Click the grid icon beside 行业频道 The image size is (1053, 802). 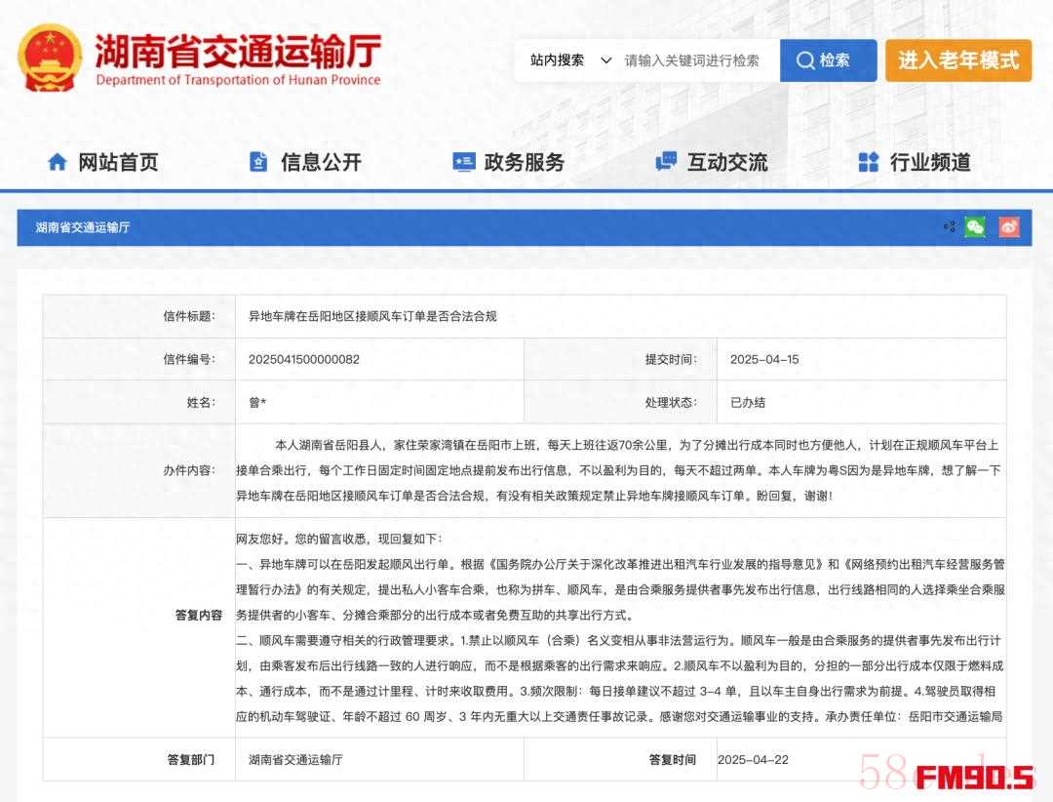tap(869, 162)
